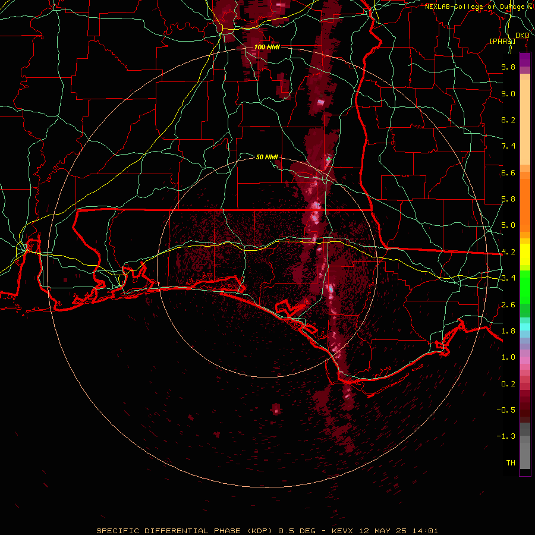Click the -0.5 scale value

coord(506,410)
